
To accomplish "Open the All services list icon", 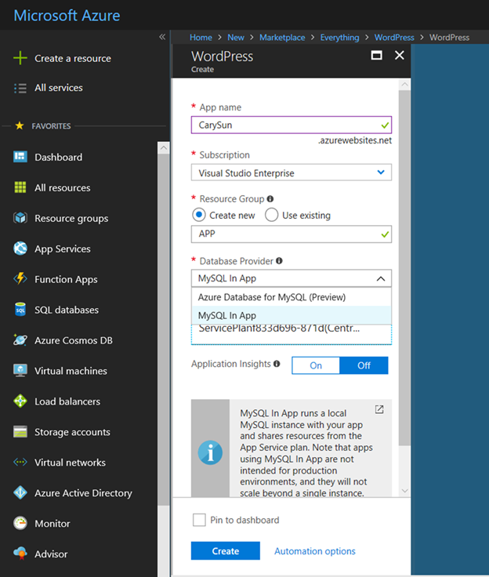I will click(20, 88).
